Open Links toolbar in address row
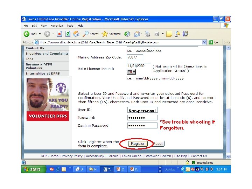The width and height of the screenshot is (252, 189). [x=226, y=42]
